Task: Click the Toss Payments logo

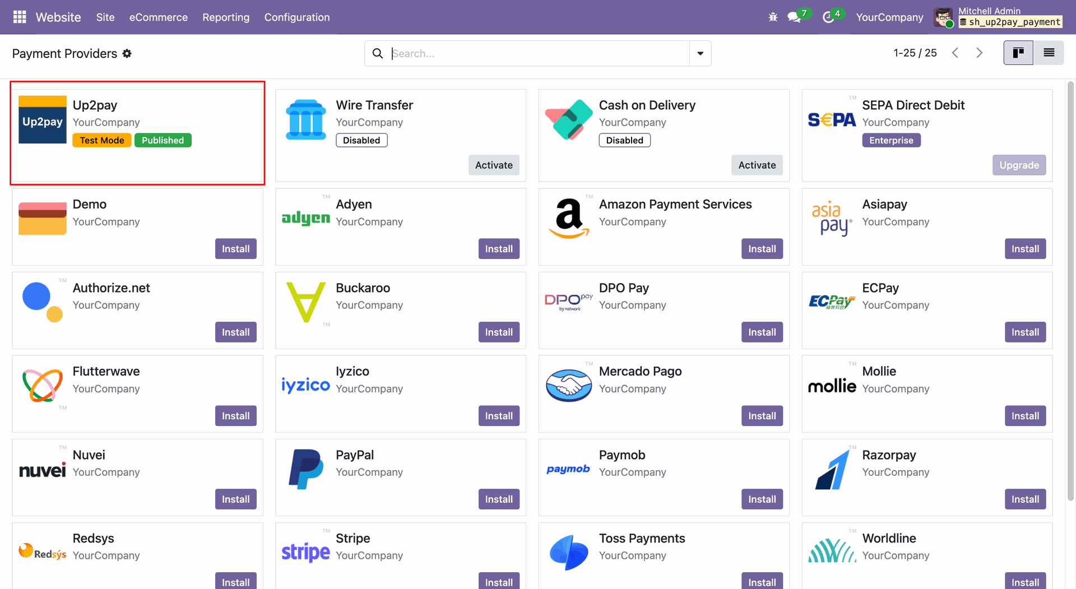Action: (x=569, y=553)
